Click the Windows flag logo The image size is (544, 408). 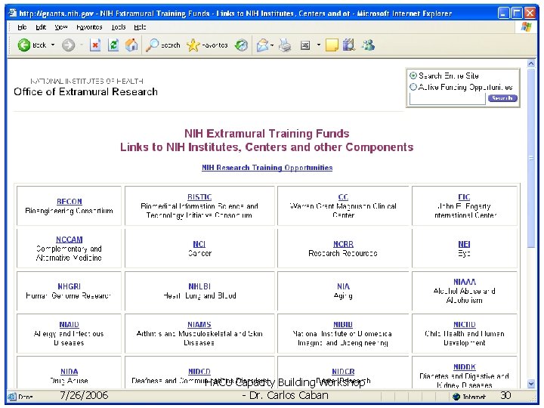point(527,27)
